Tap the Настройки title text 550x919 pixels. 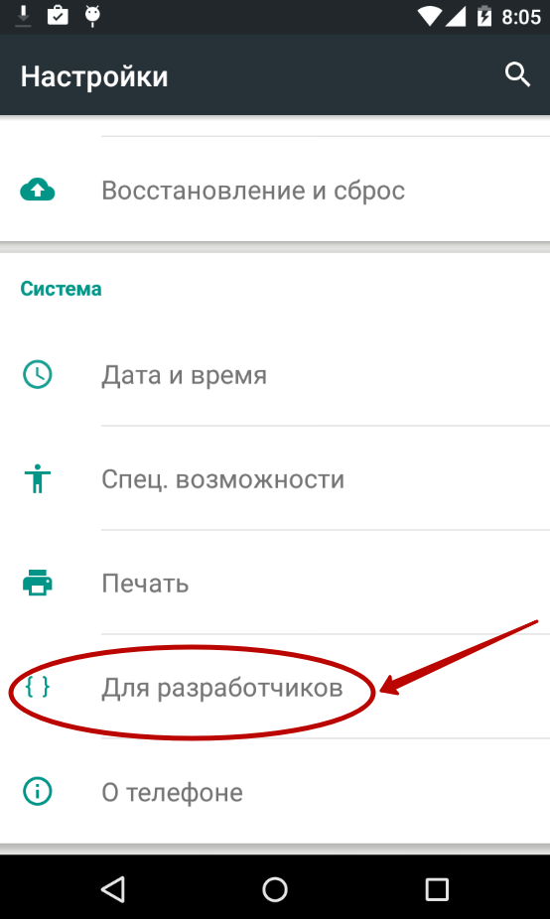click(94, 76)
